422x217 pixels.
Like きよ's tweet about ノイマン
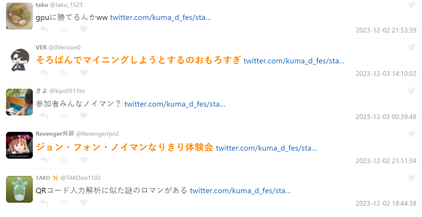pyautogui.click(x=83, y=116)
